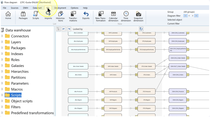Expand the Hierarchies folder
Image resolution: width=210 pixels, height=117 pixels.
point(2,71)
